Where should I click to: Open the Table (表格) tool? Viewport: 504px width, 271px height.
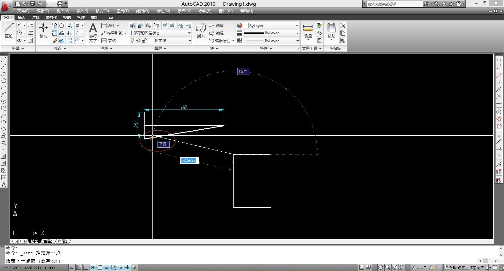(x=109, y=41)
